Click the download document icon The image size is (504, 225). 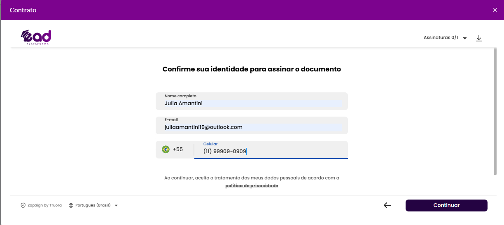[478, 38]
